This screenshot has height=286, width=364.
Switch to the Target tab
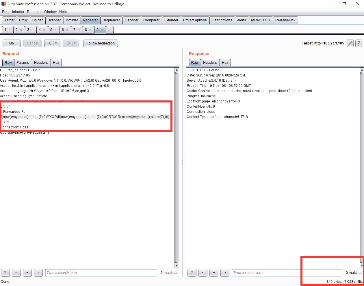[9, 20]
